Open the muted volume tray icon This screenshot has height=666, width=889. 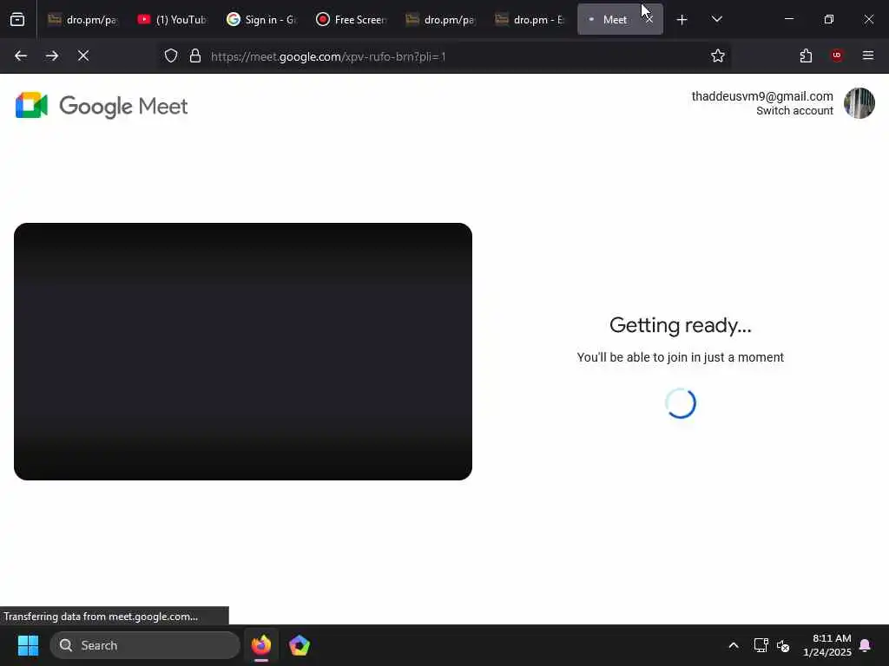click(x=783, y=645)
